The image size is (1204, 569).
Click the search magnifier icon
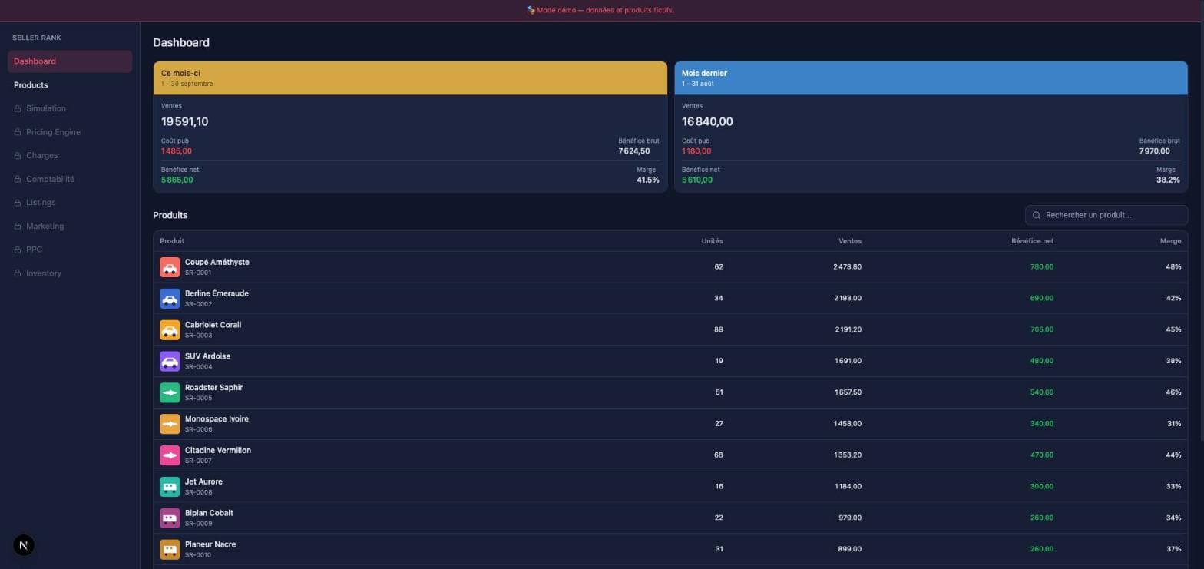point(1037,215)
